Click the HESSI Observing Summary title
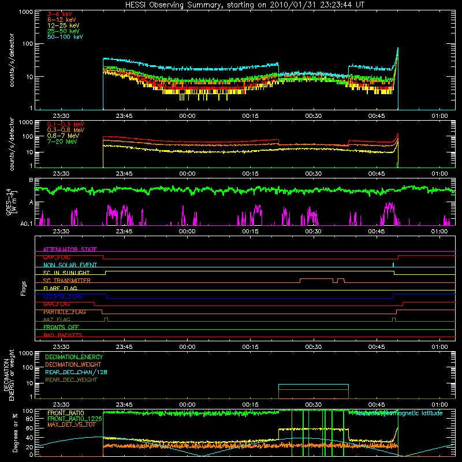Viewport: 462px width, 462px height. pos(244,5)
